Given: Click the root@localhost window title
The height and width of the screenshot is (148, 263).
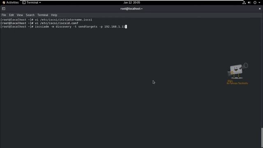Looking at the screenshot, I should tap(131, 9).
